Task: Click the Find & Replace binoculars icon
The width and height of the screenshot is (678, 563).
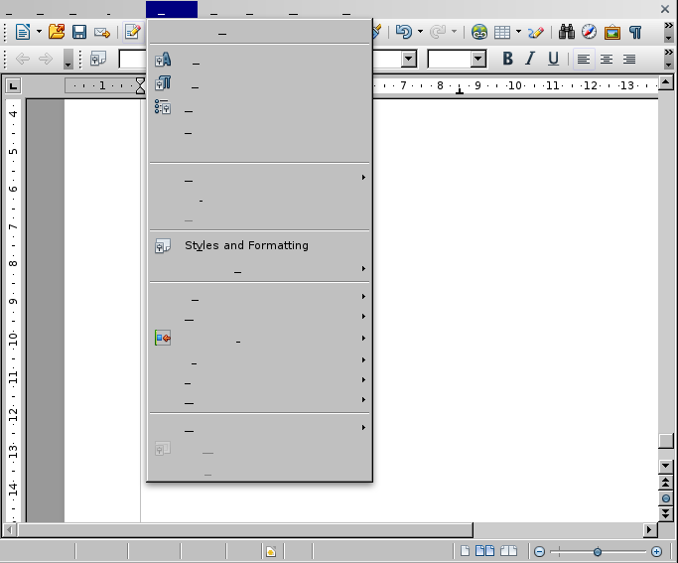Action: point(567,32)
